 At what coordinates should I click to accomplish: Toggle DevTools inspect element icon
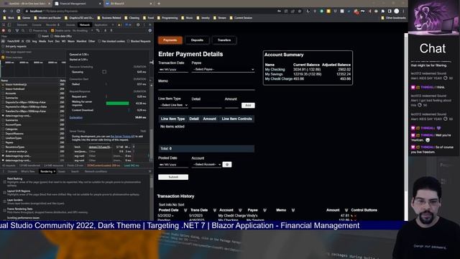pyautogui.click(x=4, y=25)
